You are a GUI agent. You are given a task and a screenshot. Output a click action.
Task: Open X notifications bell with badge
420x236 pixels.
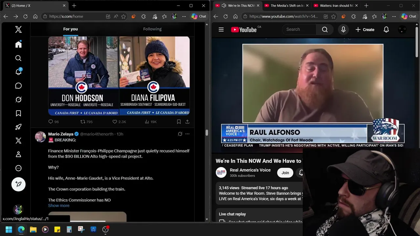coord(18,72)
